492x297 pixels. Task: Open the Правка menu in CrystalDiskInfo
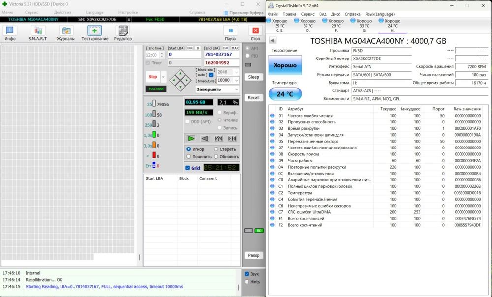(289, 14)
